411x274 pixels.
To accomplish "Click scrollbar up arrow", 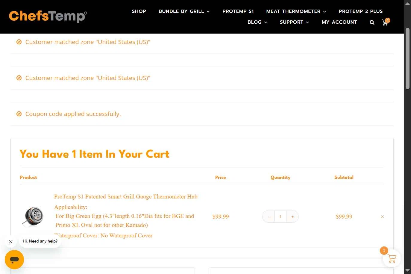I will (x=407, y=4).
